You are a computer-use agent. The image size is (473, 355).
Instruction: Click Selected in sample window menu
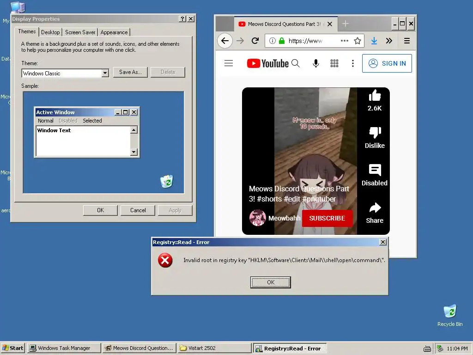click(x=92, y=121)
